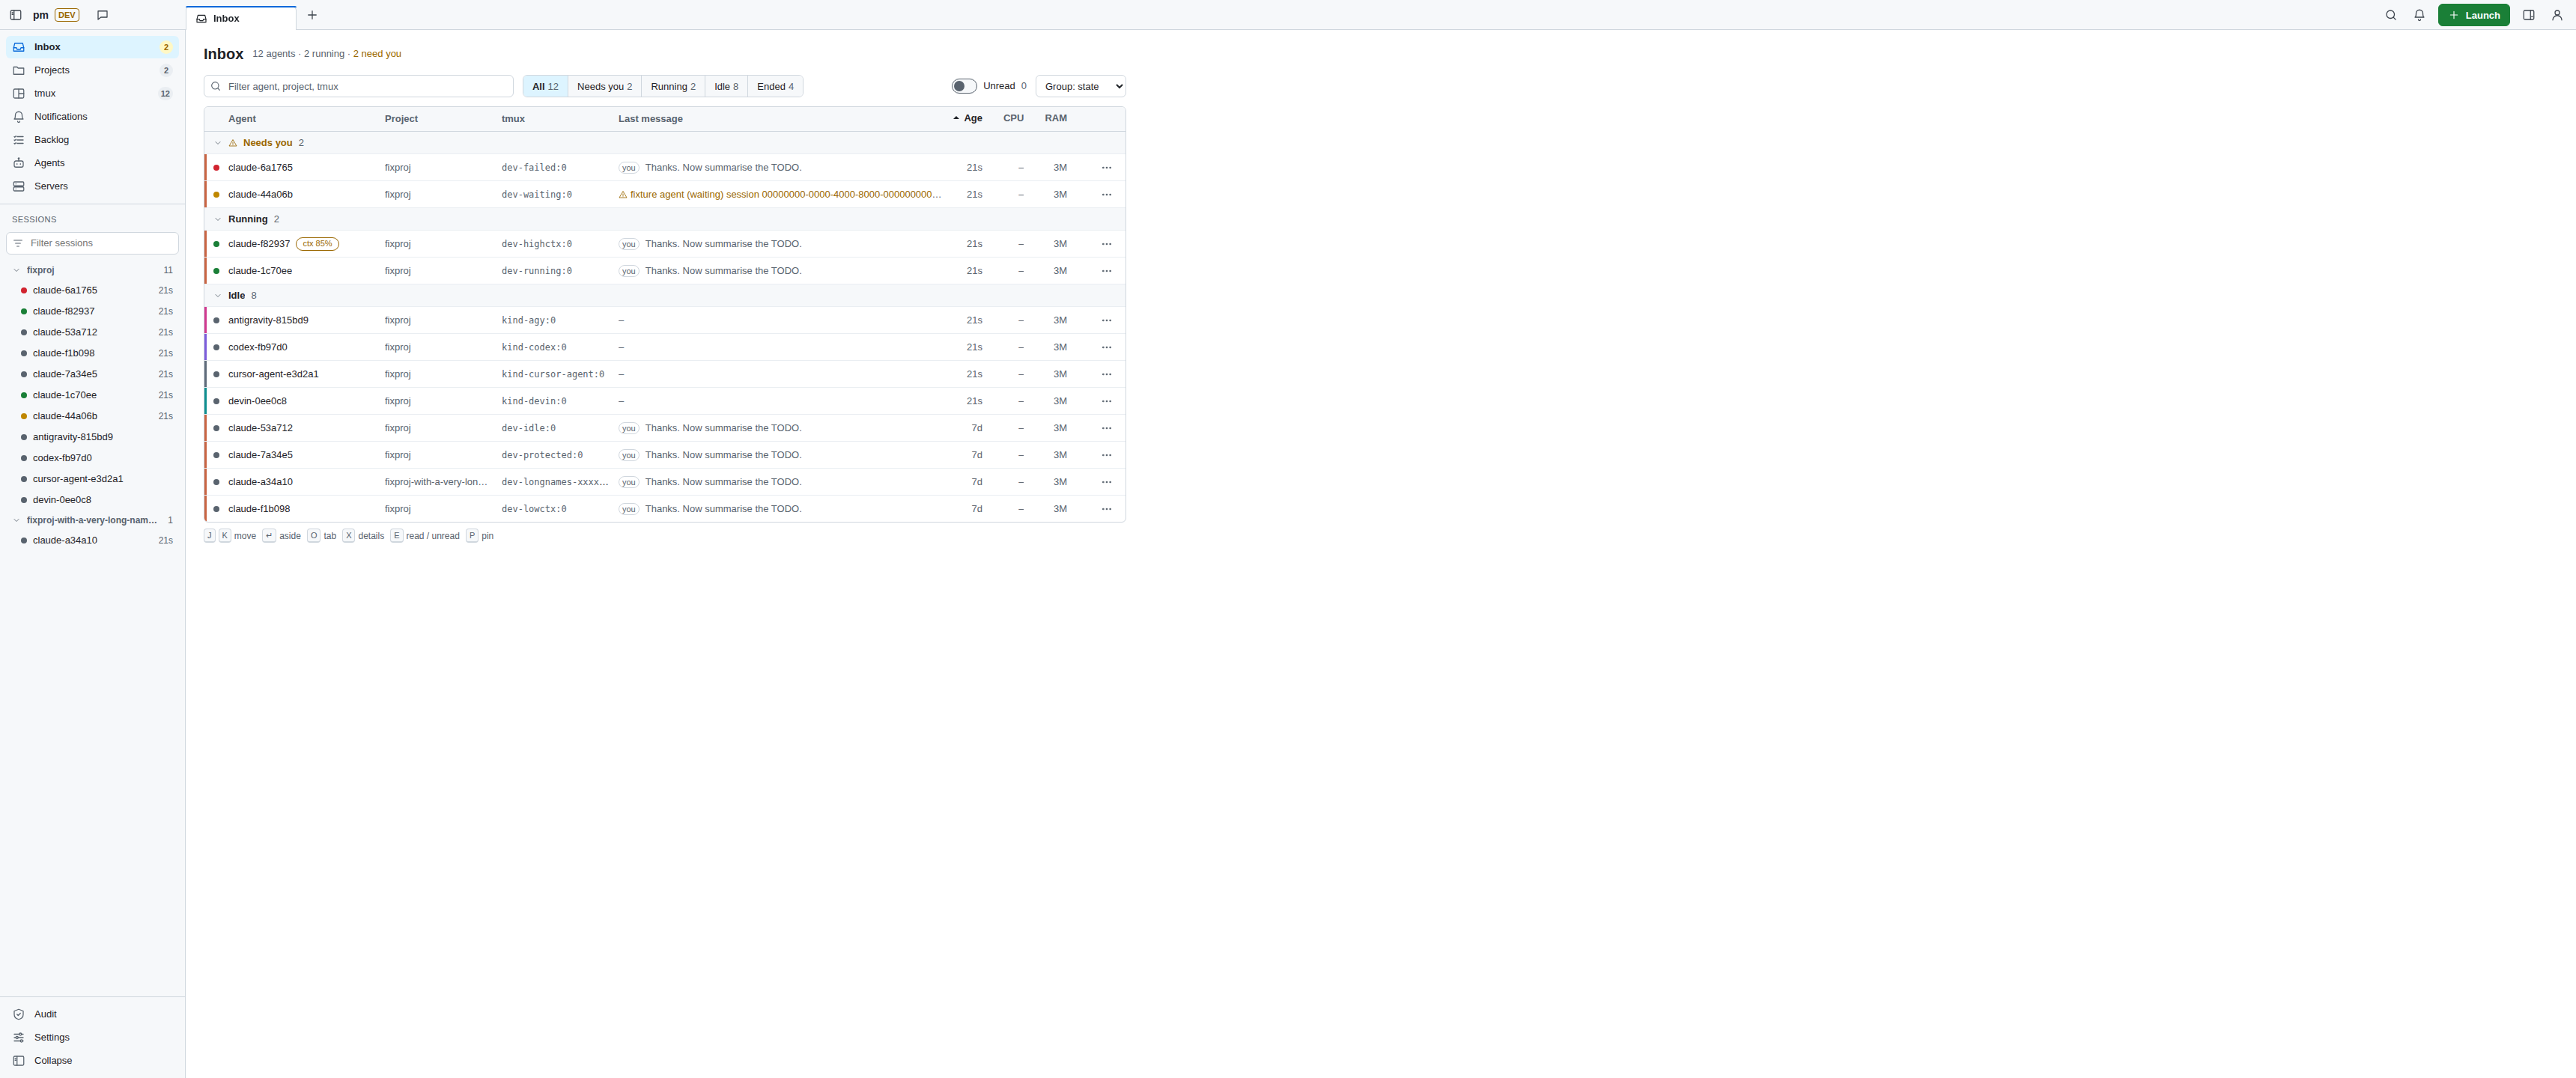Toggle the left sidebar icon near pm
This screenshot has height=1078, width=2576.
(15, 15)
